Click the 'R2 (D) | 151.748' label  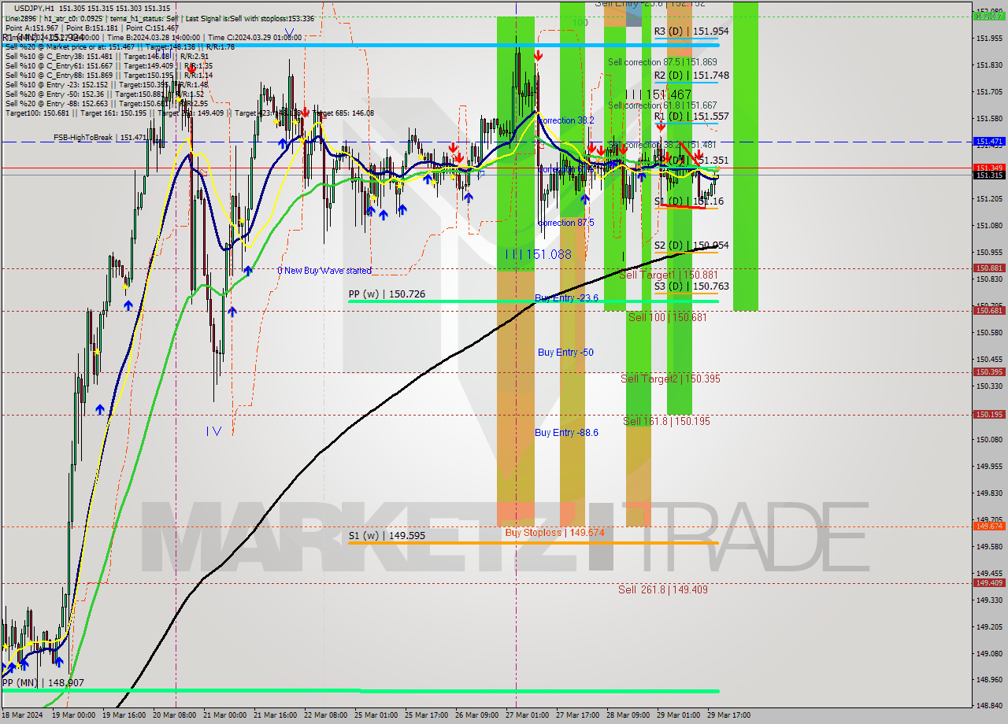click(x=691, y=76)
